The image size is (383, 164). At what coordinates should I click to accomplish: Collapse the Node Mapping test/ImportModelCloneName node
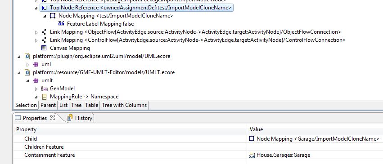(45, 16)
